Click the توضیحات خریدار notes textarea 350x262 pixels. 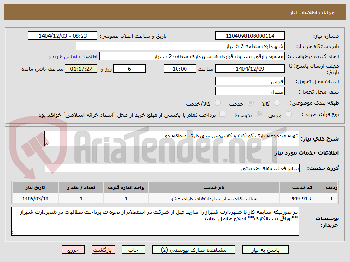(155, 221)
